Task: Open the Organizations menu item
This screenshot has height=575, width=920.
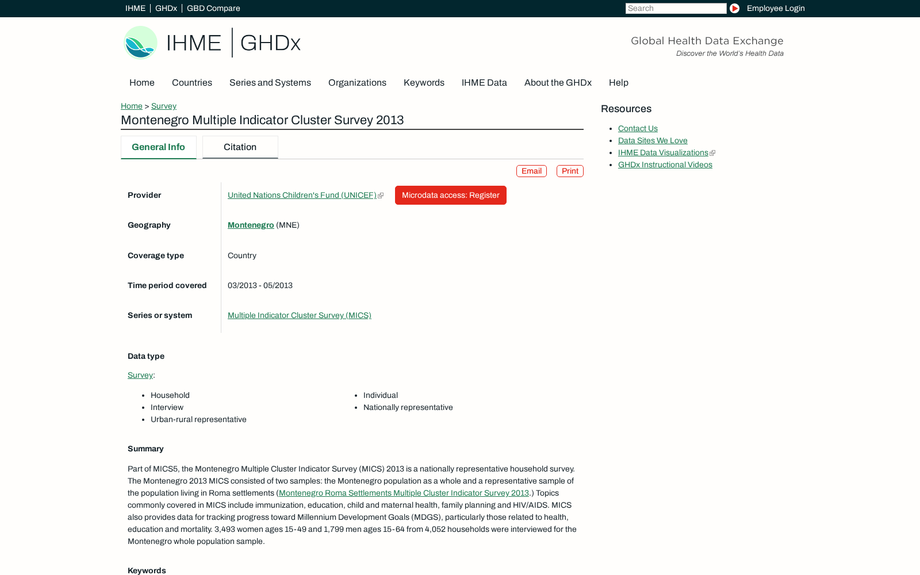Action: coord(357,82)
